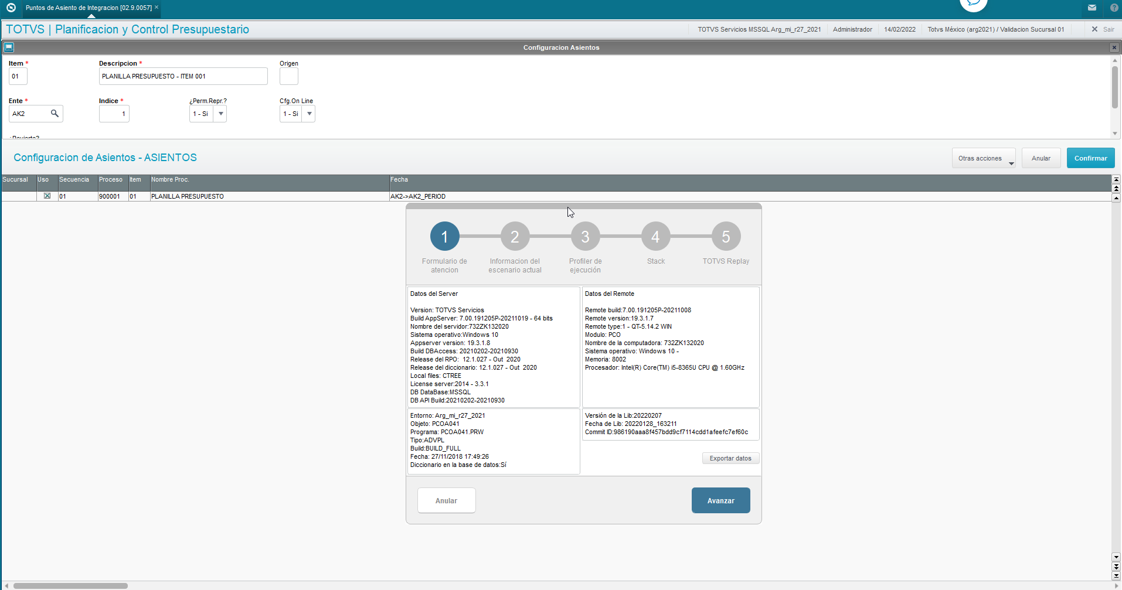Go to step 4 Stack
The width and height of the screenshot is (1122, 590).
pos(655,236)
